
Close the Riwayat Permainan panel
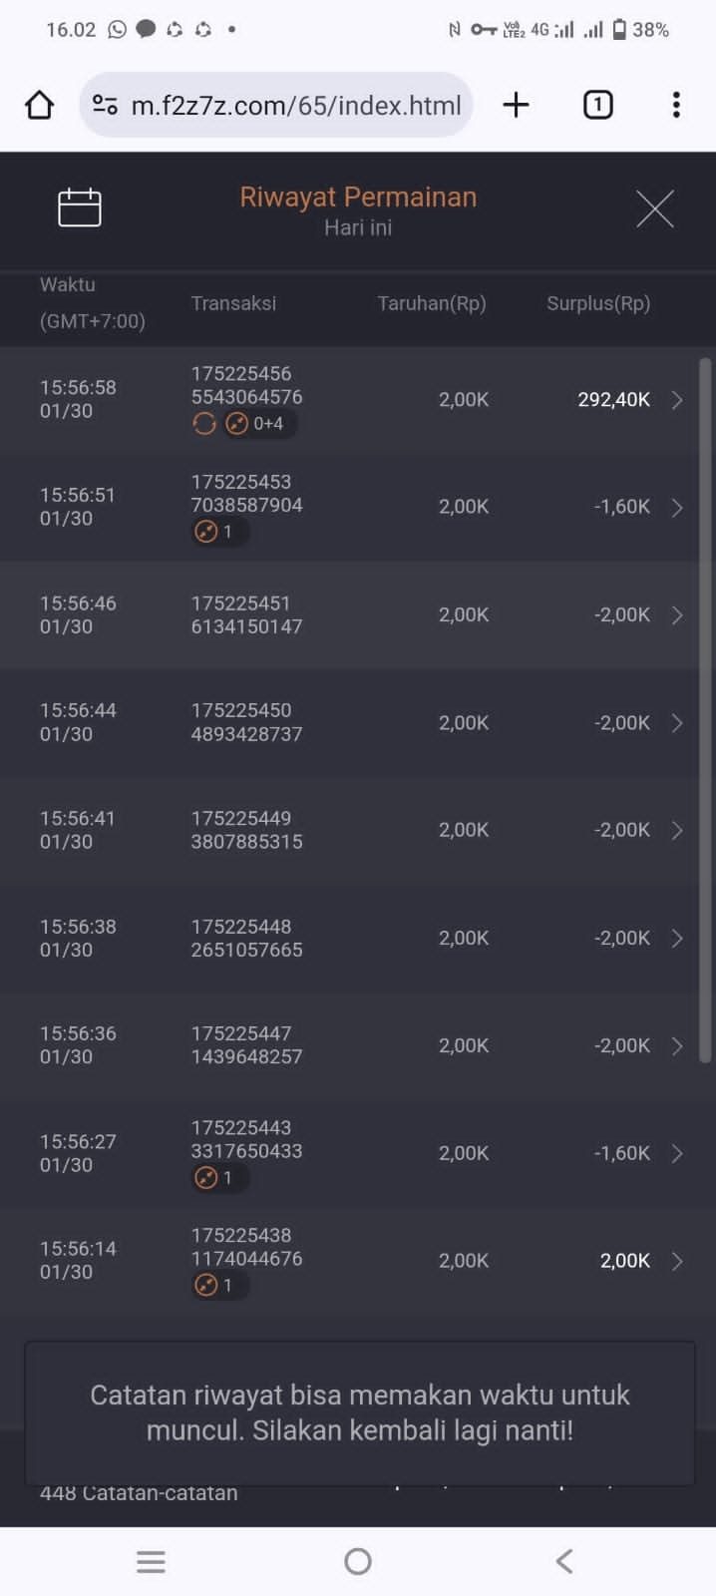coord(655,208)
